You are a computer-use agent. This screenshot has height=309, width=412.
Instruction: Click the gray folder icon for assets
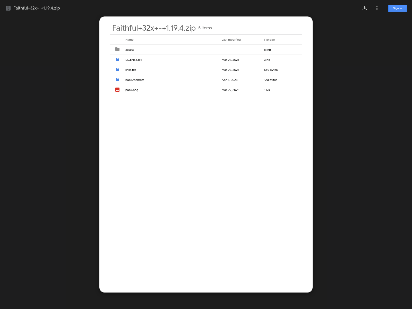coord(117,49)
